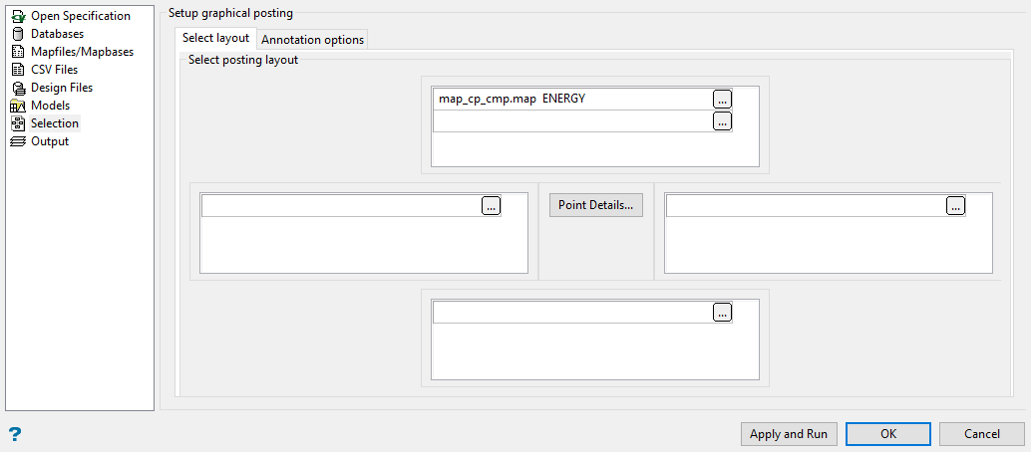Click the Cancel button
1031x452 pixels.
point(982,434)
